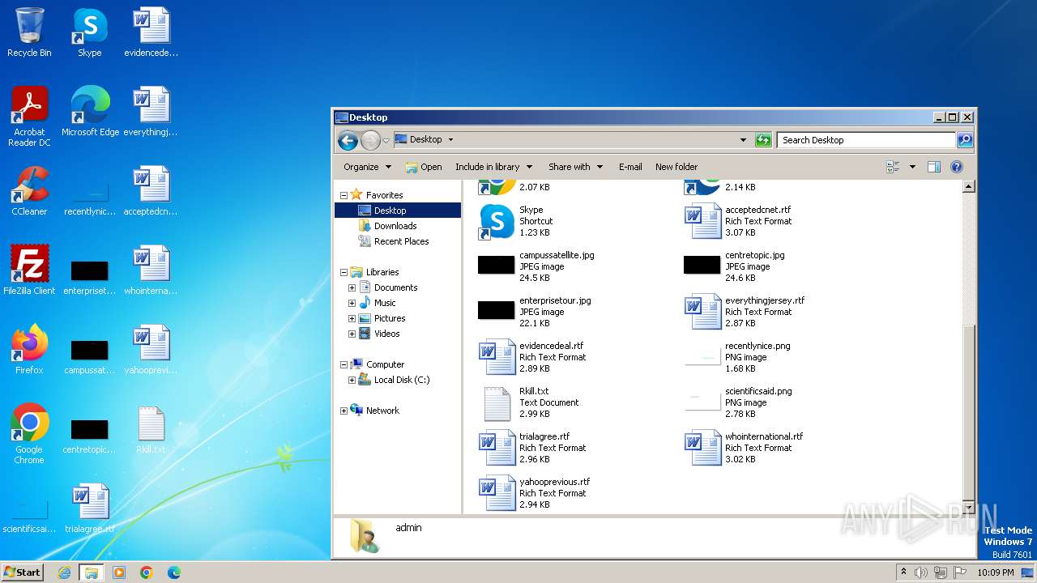Image resolution: width=1037 pixels, height=583 pixels.
Task: Show hidden tray icons arrow
Action: pyautogui.click(x=903, y=572)
